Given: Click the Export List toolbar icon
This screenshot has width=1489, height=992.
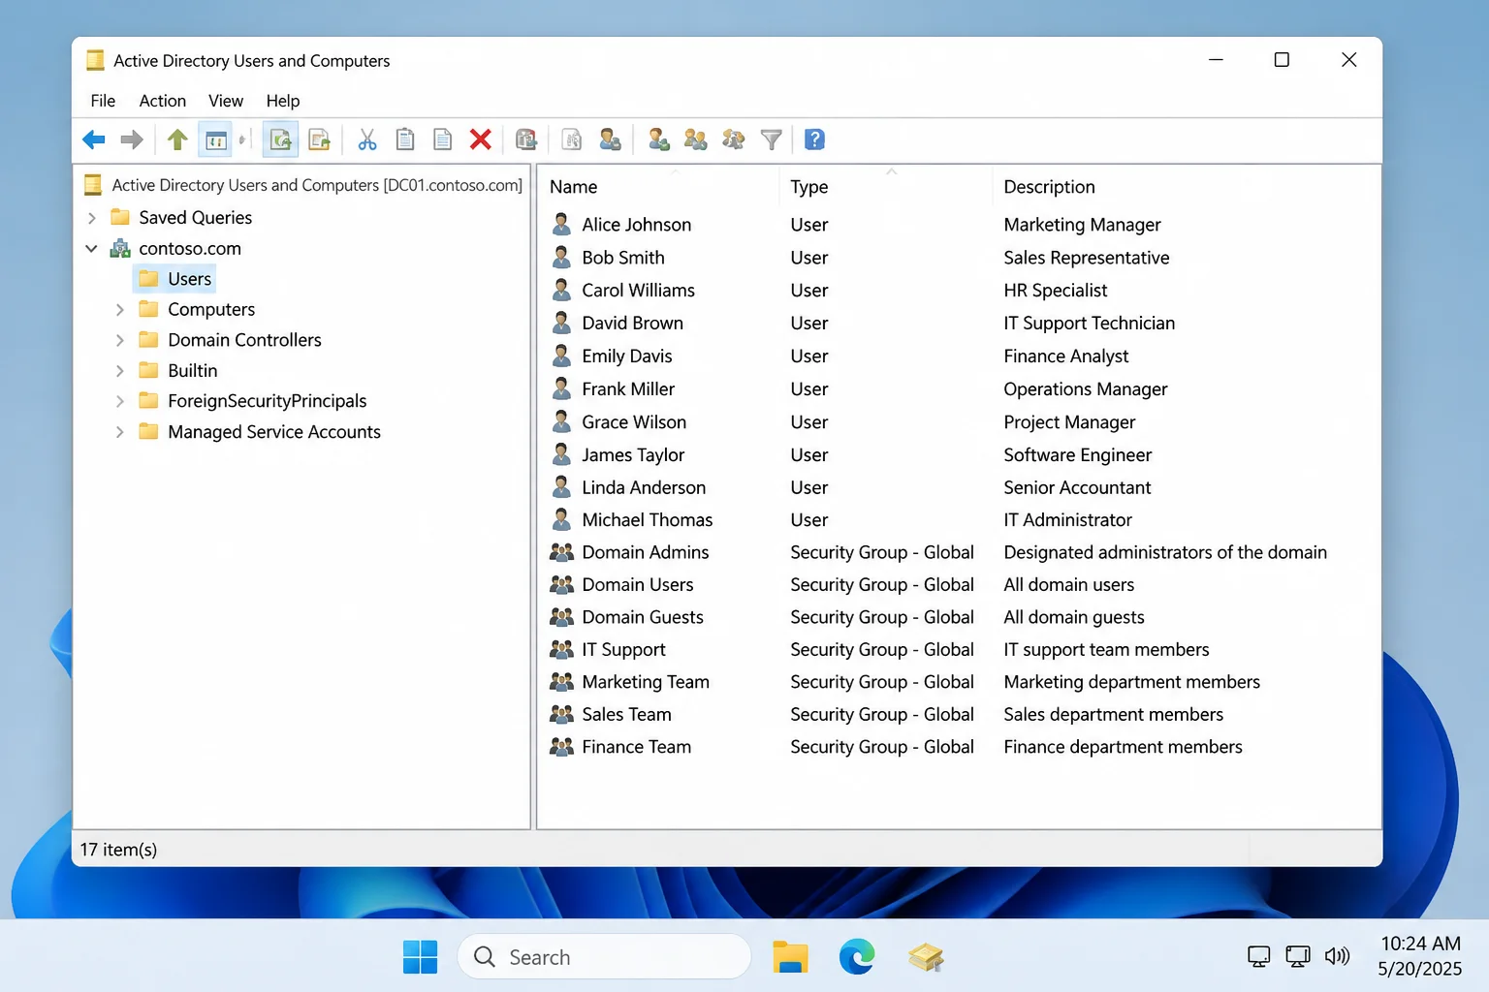Looking at the screenshot, I should click(x=319, y=140).
